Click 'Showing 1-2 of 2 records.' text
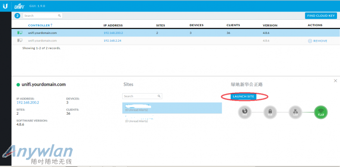Screen dimensions: 340x167 [42, 48]
